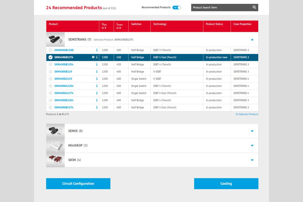Image resolution: width=303 pixels, height=202 pixels.
Task: View info for SKM400GA12T4
Action: [x=97, y=93]
